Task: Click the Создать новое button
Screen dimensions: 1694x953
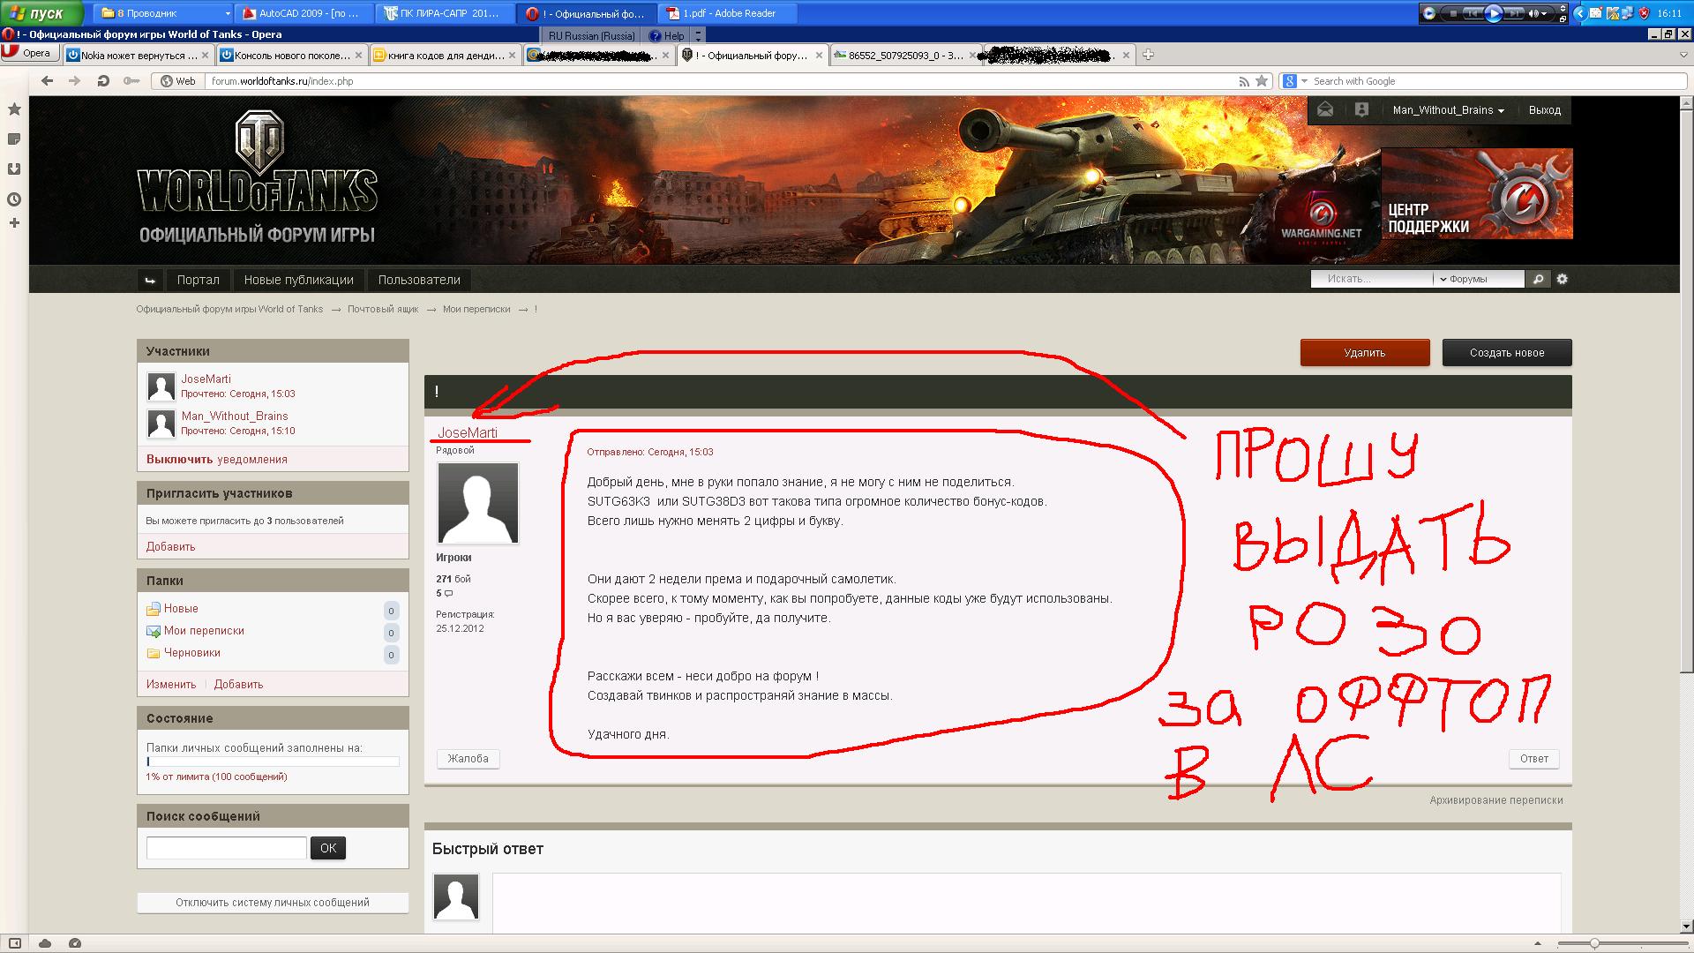Action: [x=1507, y=353]
